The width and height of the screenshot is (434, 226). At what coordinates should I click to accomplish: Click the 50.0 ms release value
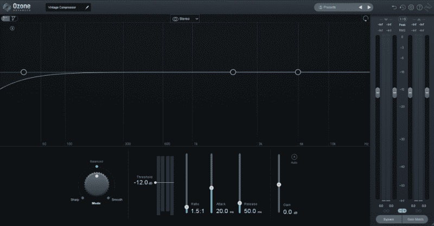click(253, 211)
